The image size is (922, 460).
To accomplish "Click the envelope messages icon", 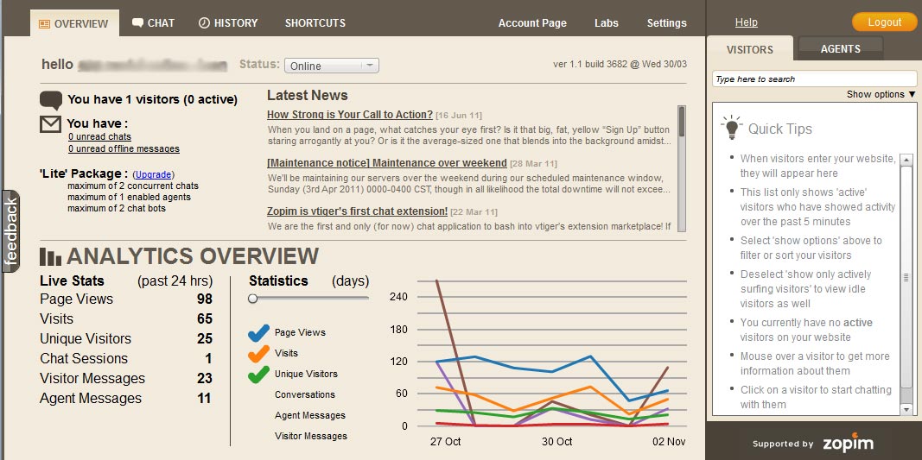I will pyautogui.click(x=51, y=124).
